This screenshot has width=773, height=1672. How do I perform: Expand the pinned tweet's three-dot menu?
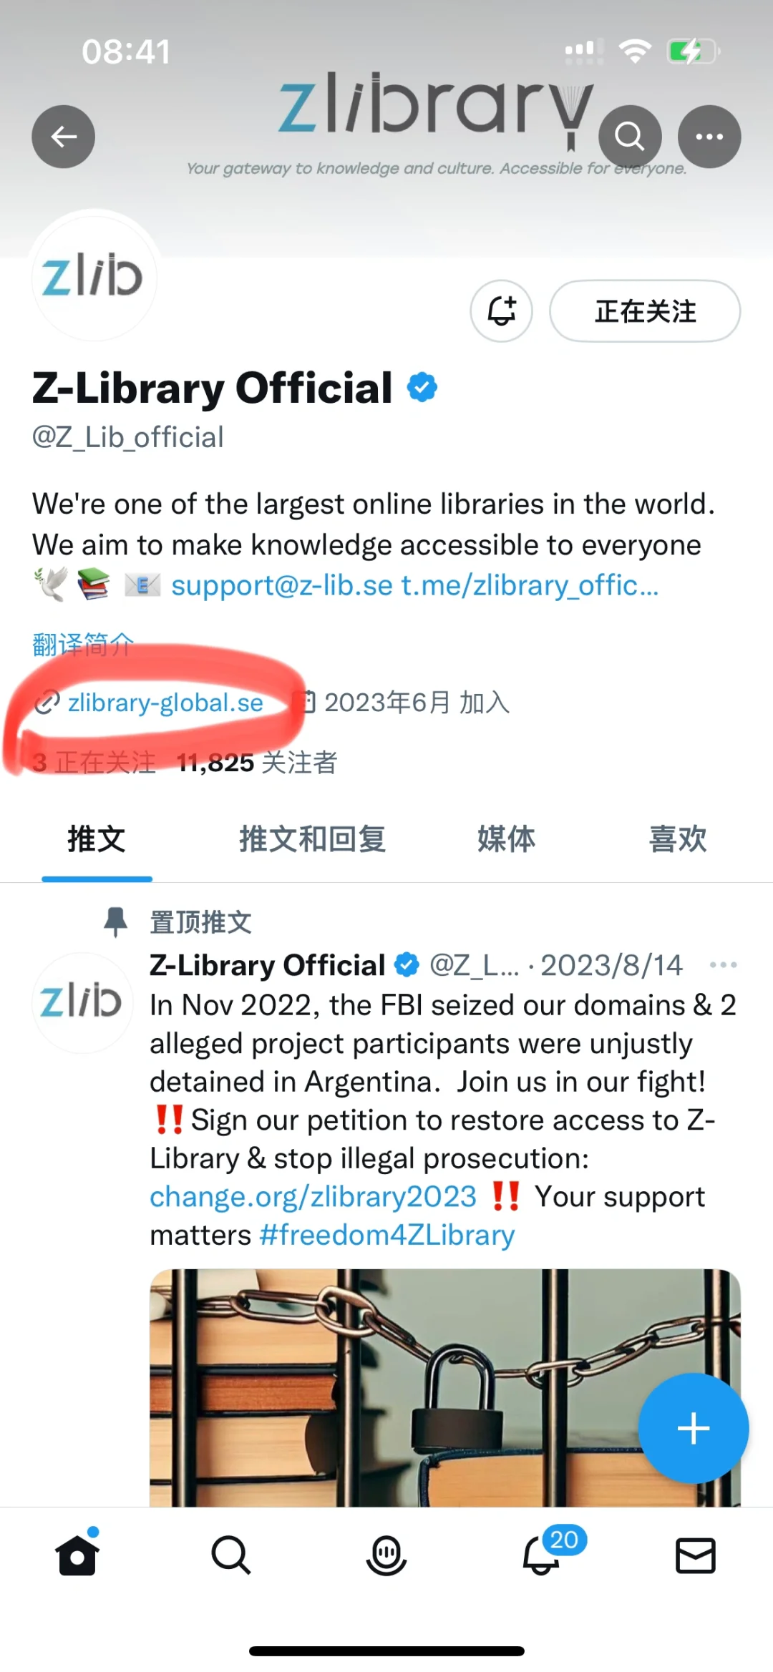[x=723, y=965]
